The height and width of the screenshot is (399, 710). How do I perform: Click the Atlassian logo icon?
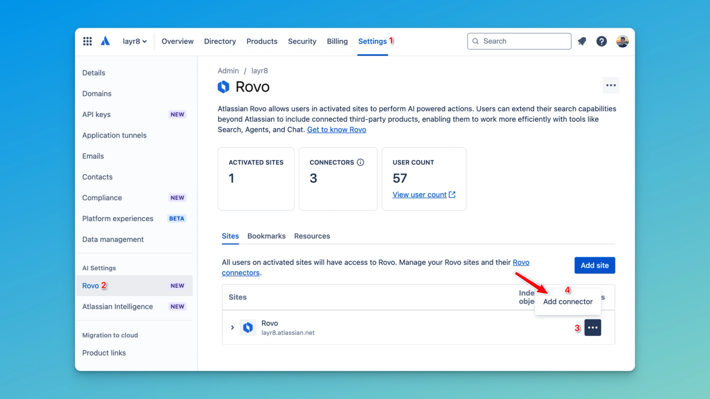tap(105, 41)
